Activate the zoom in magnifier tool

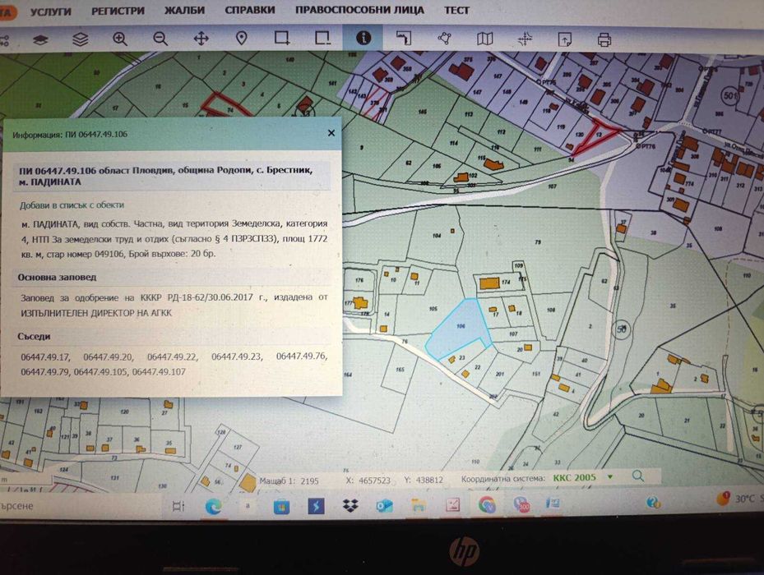[x=120, y=39]
